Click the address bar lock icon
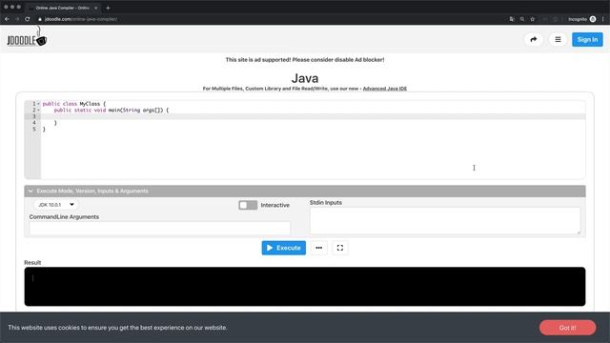Viewport: 610px width, 343px height. (40, 19)
